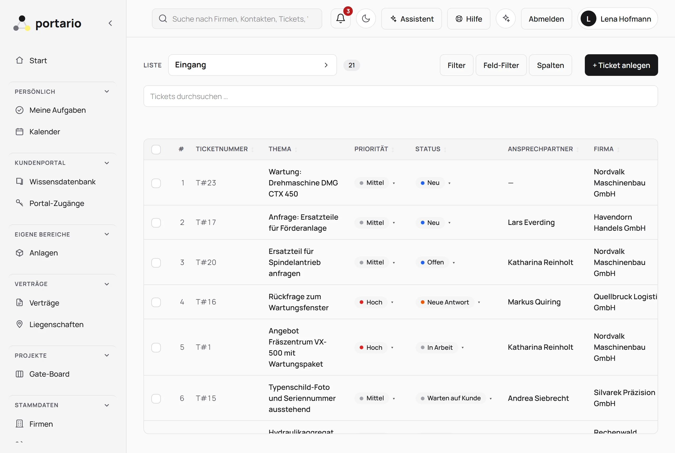Sort by Status column arrows
Image resolution: width=675 pixels, height=453 pixels.
point(445,149)
